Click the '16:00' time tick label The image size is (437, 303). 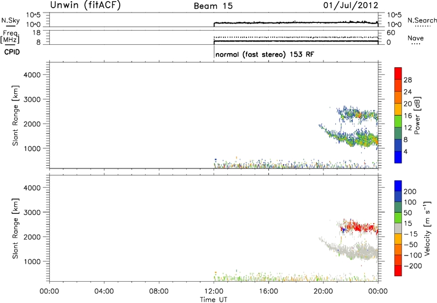[268, 292]
